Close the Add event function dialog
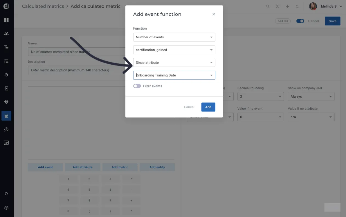This screenshot has width=346, height=217. [x=214, y=14]
